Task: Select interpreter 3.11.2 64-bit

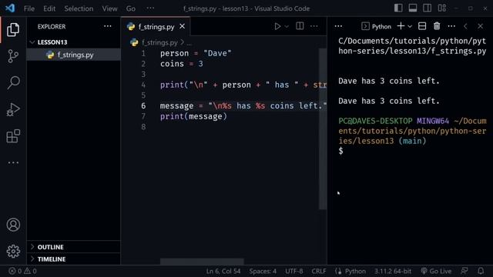Action: click(x=392, y=271)
